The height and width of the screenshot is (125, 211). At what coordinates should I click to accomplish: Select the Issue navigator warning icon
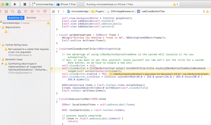tap(19, 12)
